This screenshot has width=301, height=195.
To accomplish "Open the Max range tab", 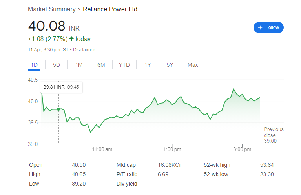I will [x=193, y=65].
